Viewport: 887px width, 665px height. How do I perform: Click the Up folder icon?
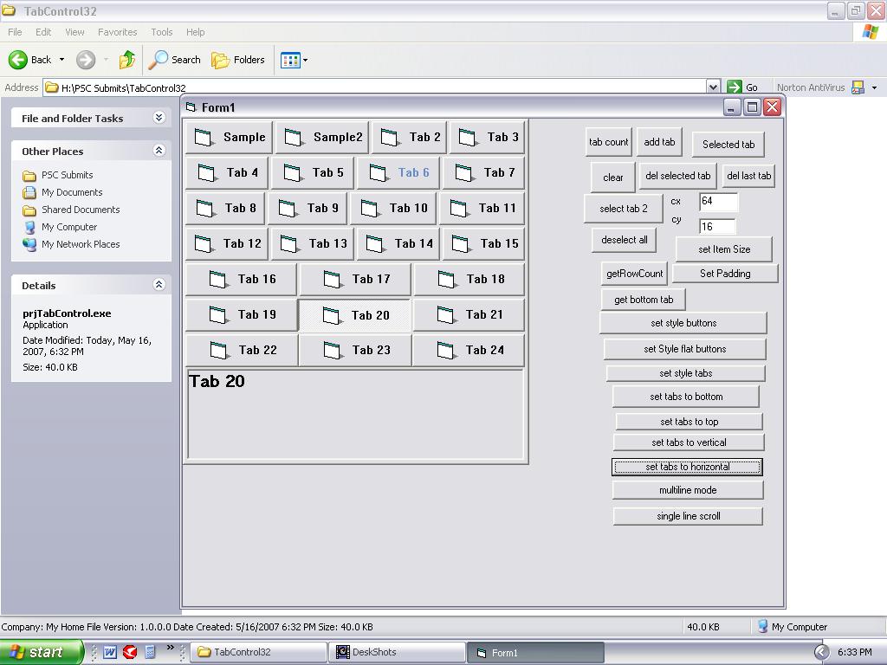[127, 60]
